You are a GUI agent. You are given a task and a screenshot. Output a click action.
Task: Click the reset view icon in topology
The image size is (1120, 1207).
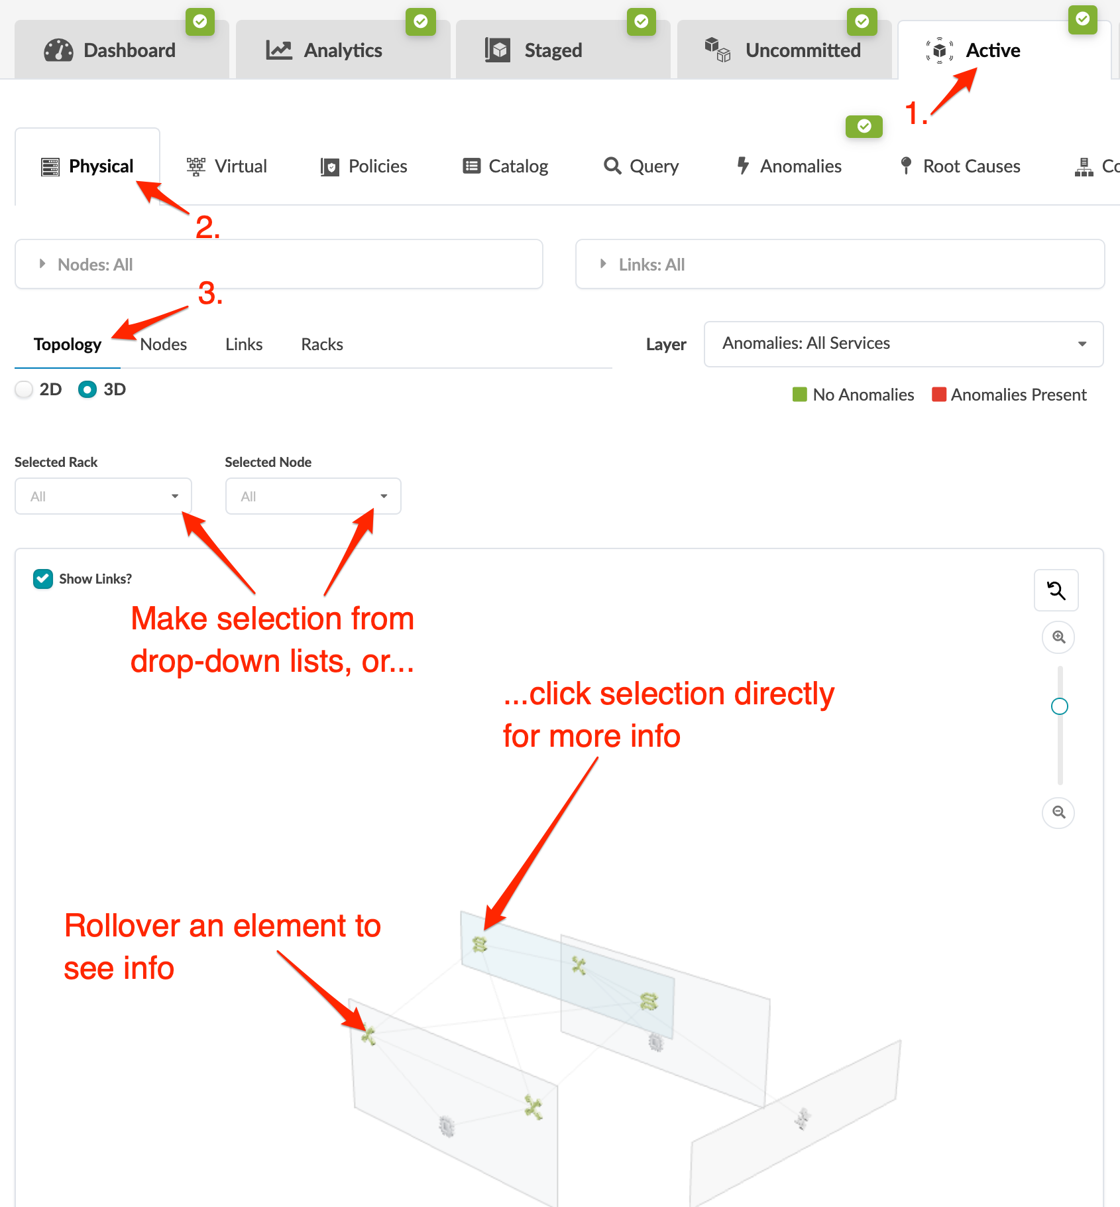[1056, 590]
